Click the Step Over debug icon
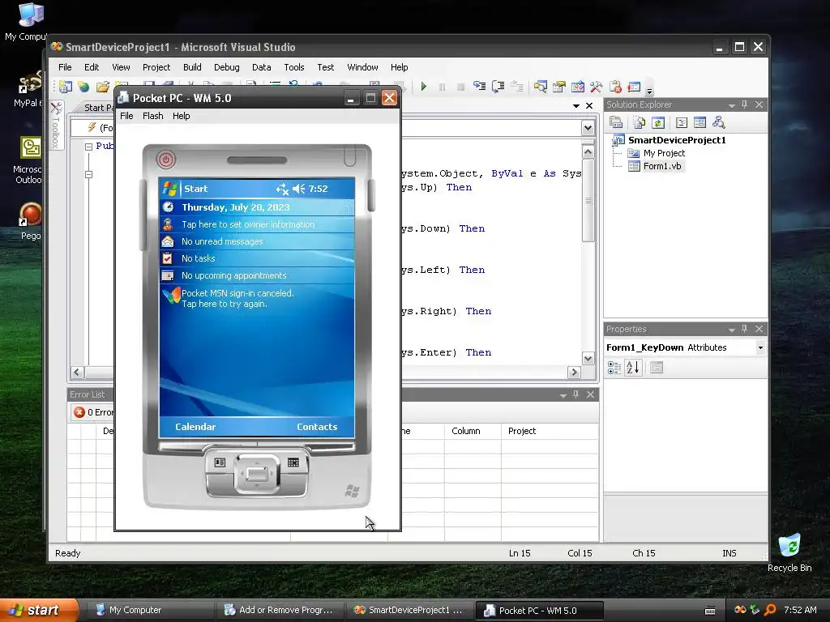Viewport: 830px width, 622px height. point(498,87)
